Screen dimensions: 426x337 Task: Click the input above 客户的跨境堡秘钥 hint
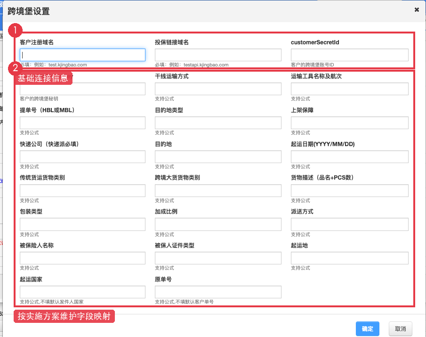click(82, 89)
